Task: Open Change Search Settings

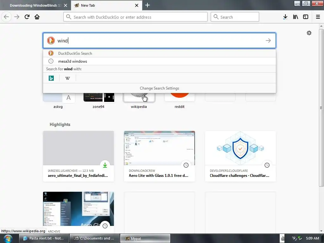Action: point(159,88)
